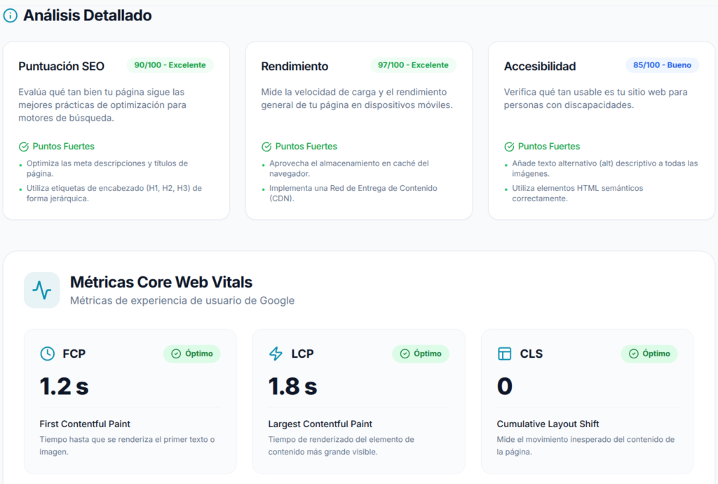Image resolution: width=718 pixels, height=484 pixels.
Task: Click the 90/100 - Excelente badge
Action: click(x=170, y=65)
